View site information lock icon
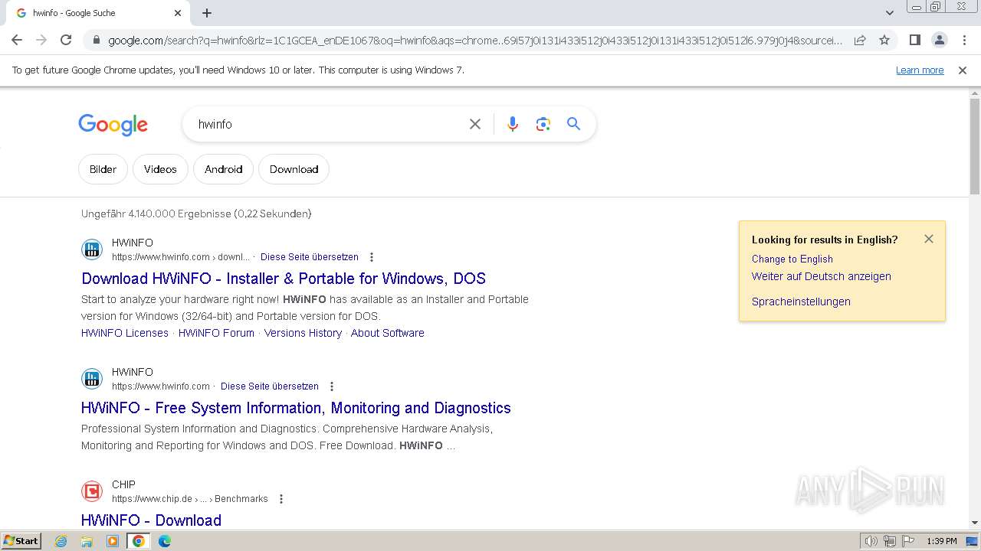This screenshot has height=551, width=981. pos(96,41)
